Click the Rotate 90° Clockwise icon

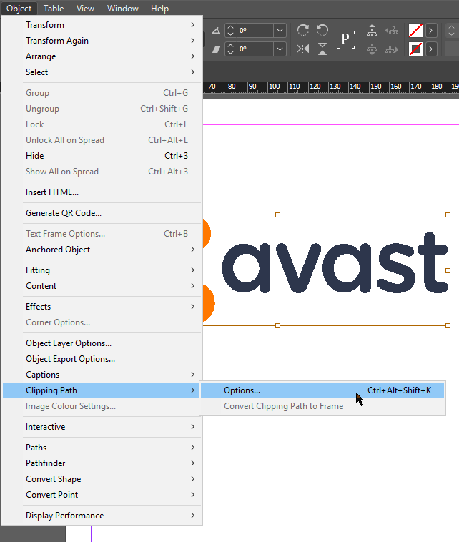point(302,31)
